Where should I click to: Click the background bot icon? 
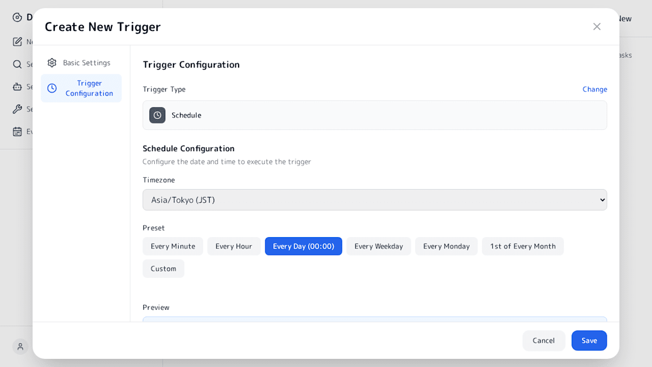pos(17,86)
